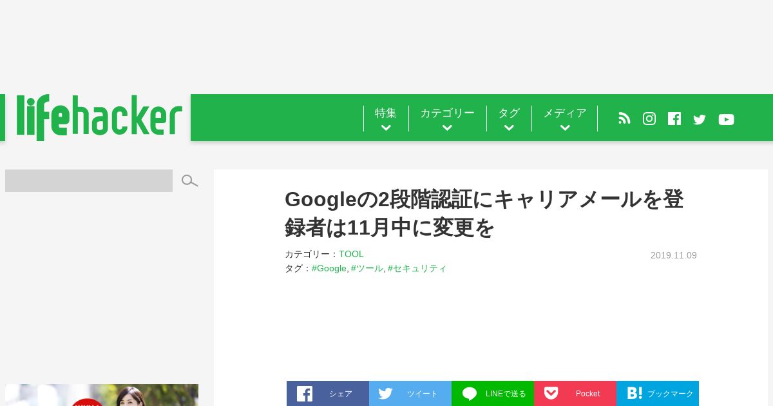Click the Facebook icon on the シェア share button
The height and width of the screenshot is (406, 773).
(x=305, y=394)
